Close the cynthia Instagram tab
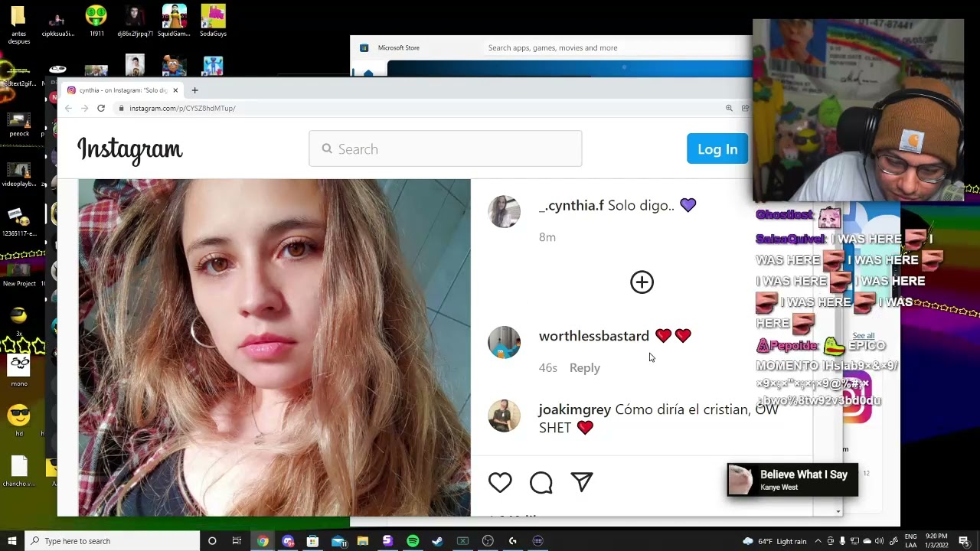 click(175, 90)
